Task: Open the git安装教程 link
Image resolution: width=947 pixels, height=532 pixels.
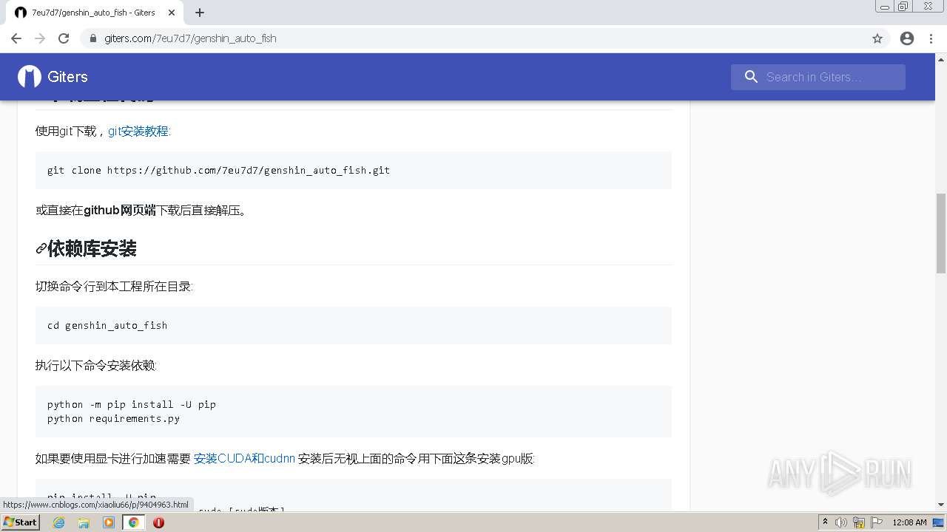Action: click(x=138, y=131)
